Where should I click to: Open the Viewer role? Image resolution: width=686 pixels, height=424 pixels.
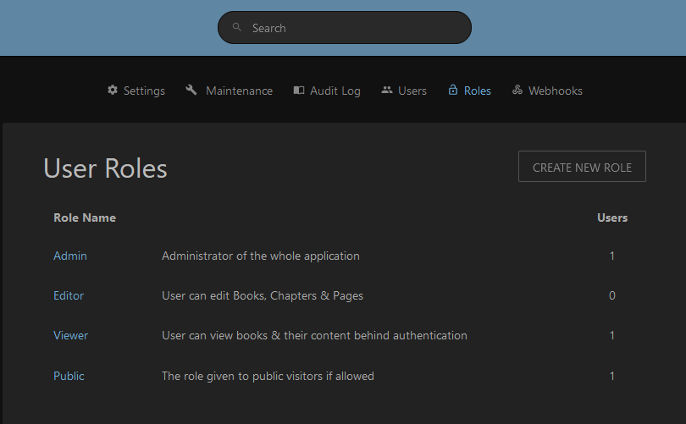pyautogui.click(x=70, y=335)
